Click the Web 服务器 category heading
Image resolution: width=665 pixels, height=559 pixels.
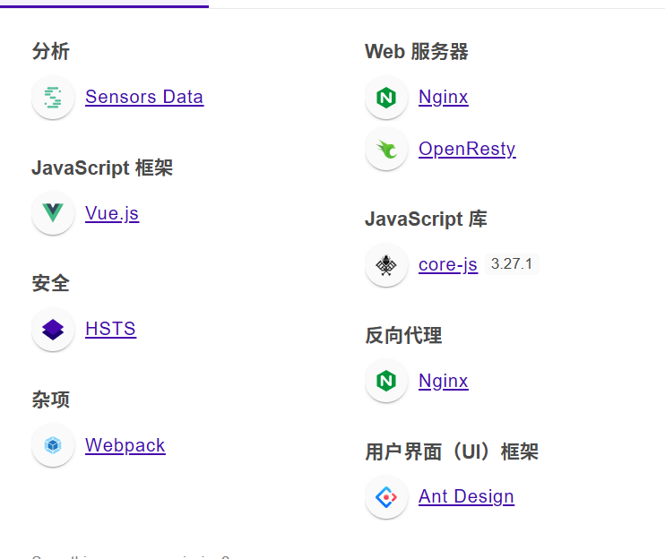[x=417, y=52]
